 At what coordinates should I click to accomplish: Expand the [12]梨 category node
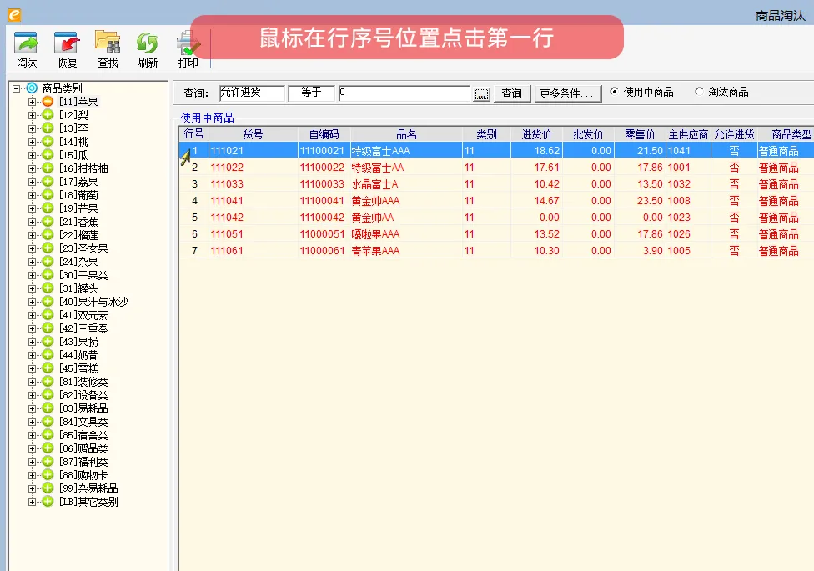(33, 115)
